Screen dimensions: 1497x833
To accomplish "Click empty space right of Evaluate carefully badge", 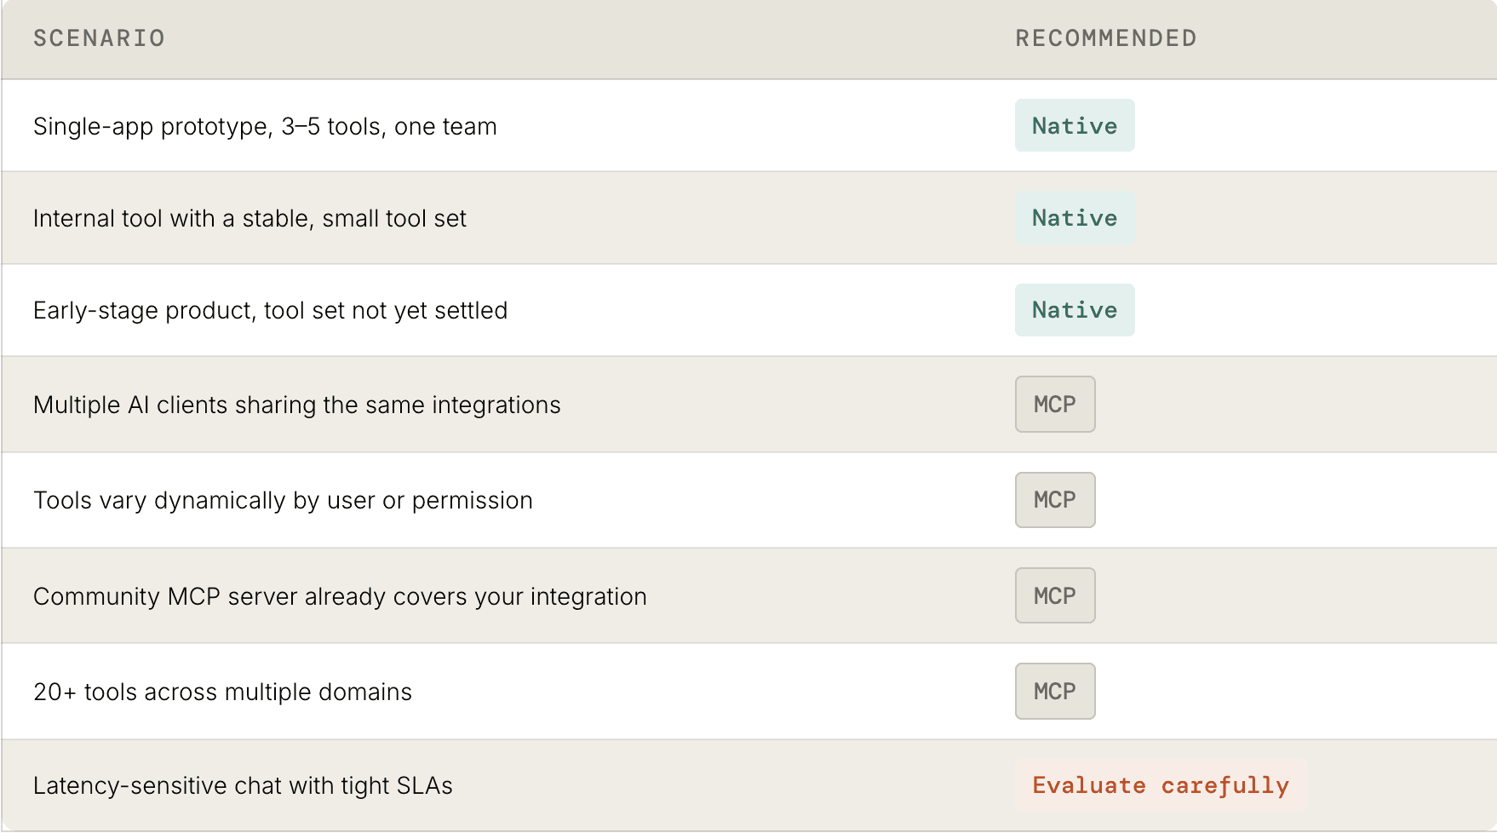I will [1401, 785].
